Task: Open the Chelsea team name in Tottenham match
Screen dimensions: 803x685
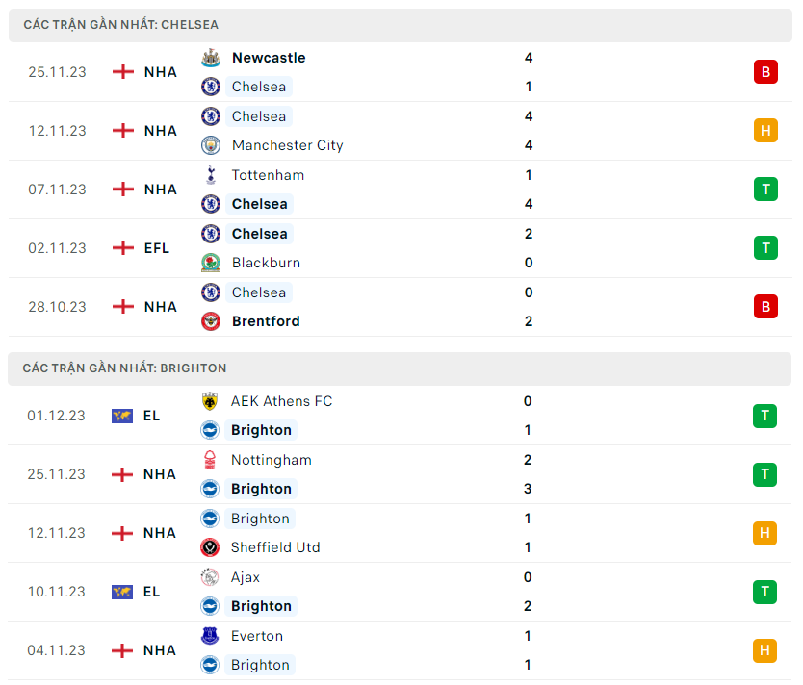Action: click(x=259, y=204)
